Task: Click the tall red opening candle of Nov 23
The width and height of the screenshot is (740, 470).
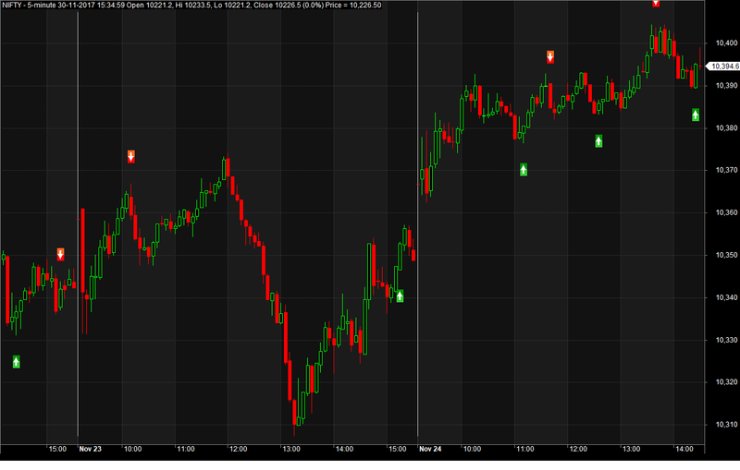Action: (82, 251)
